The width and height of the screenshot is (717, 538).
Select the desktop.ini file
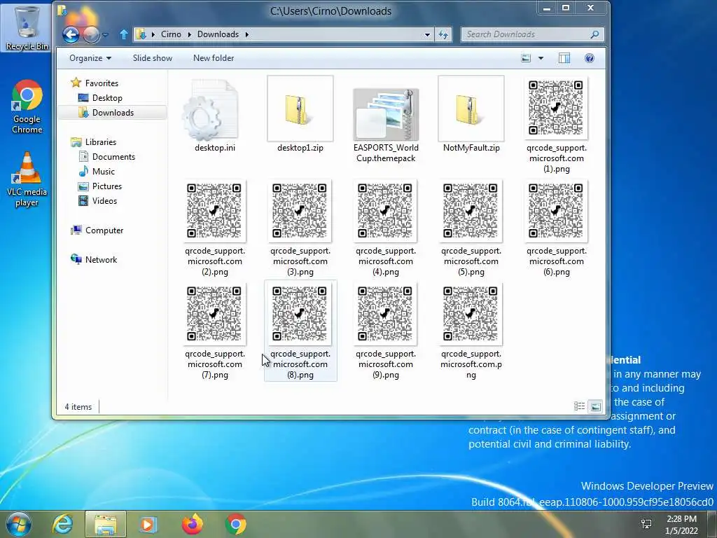(215, 114)
